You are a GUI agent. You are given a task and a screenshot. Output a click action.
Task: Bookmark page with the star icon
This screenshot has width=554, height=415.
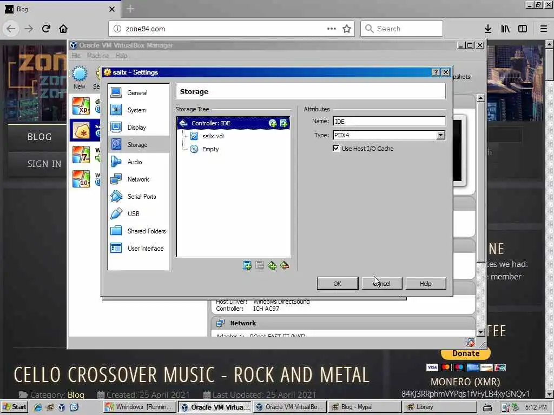(347, 29)
